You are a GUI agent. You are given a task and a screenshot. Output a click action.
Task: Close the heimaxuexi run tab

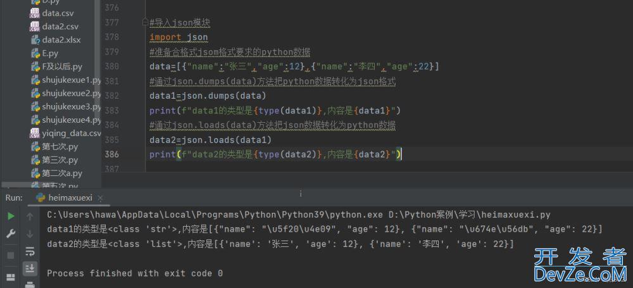click(100, 198)
